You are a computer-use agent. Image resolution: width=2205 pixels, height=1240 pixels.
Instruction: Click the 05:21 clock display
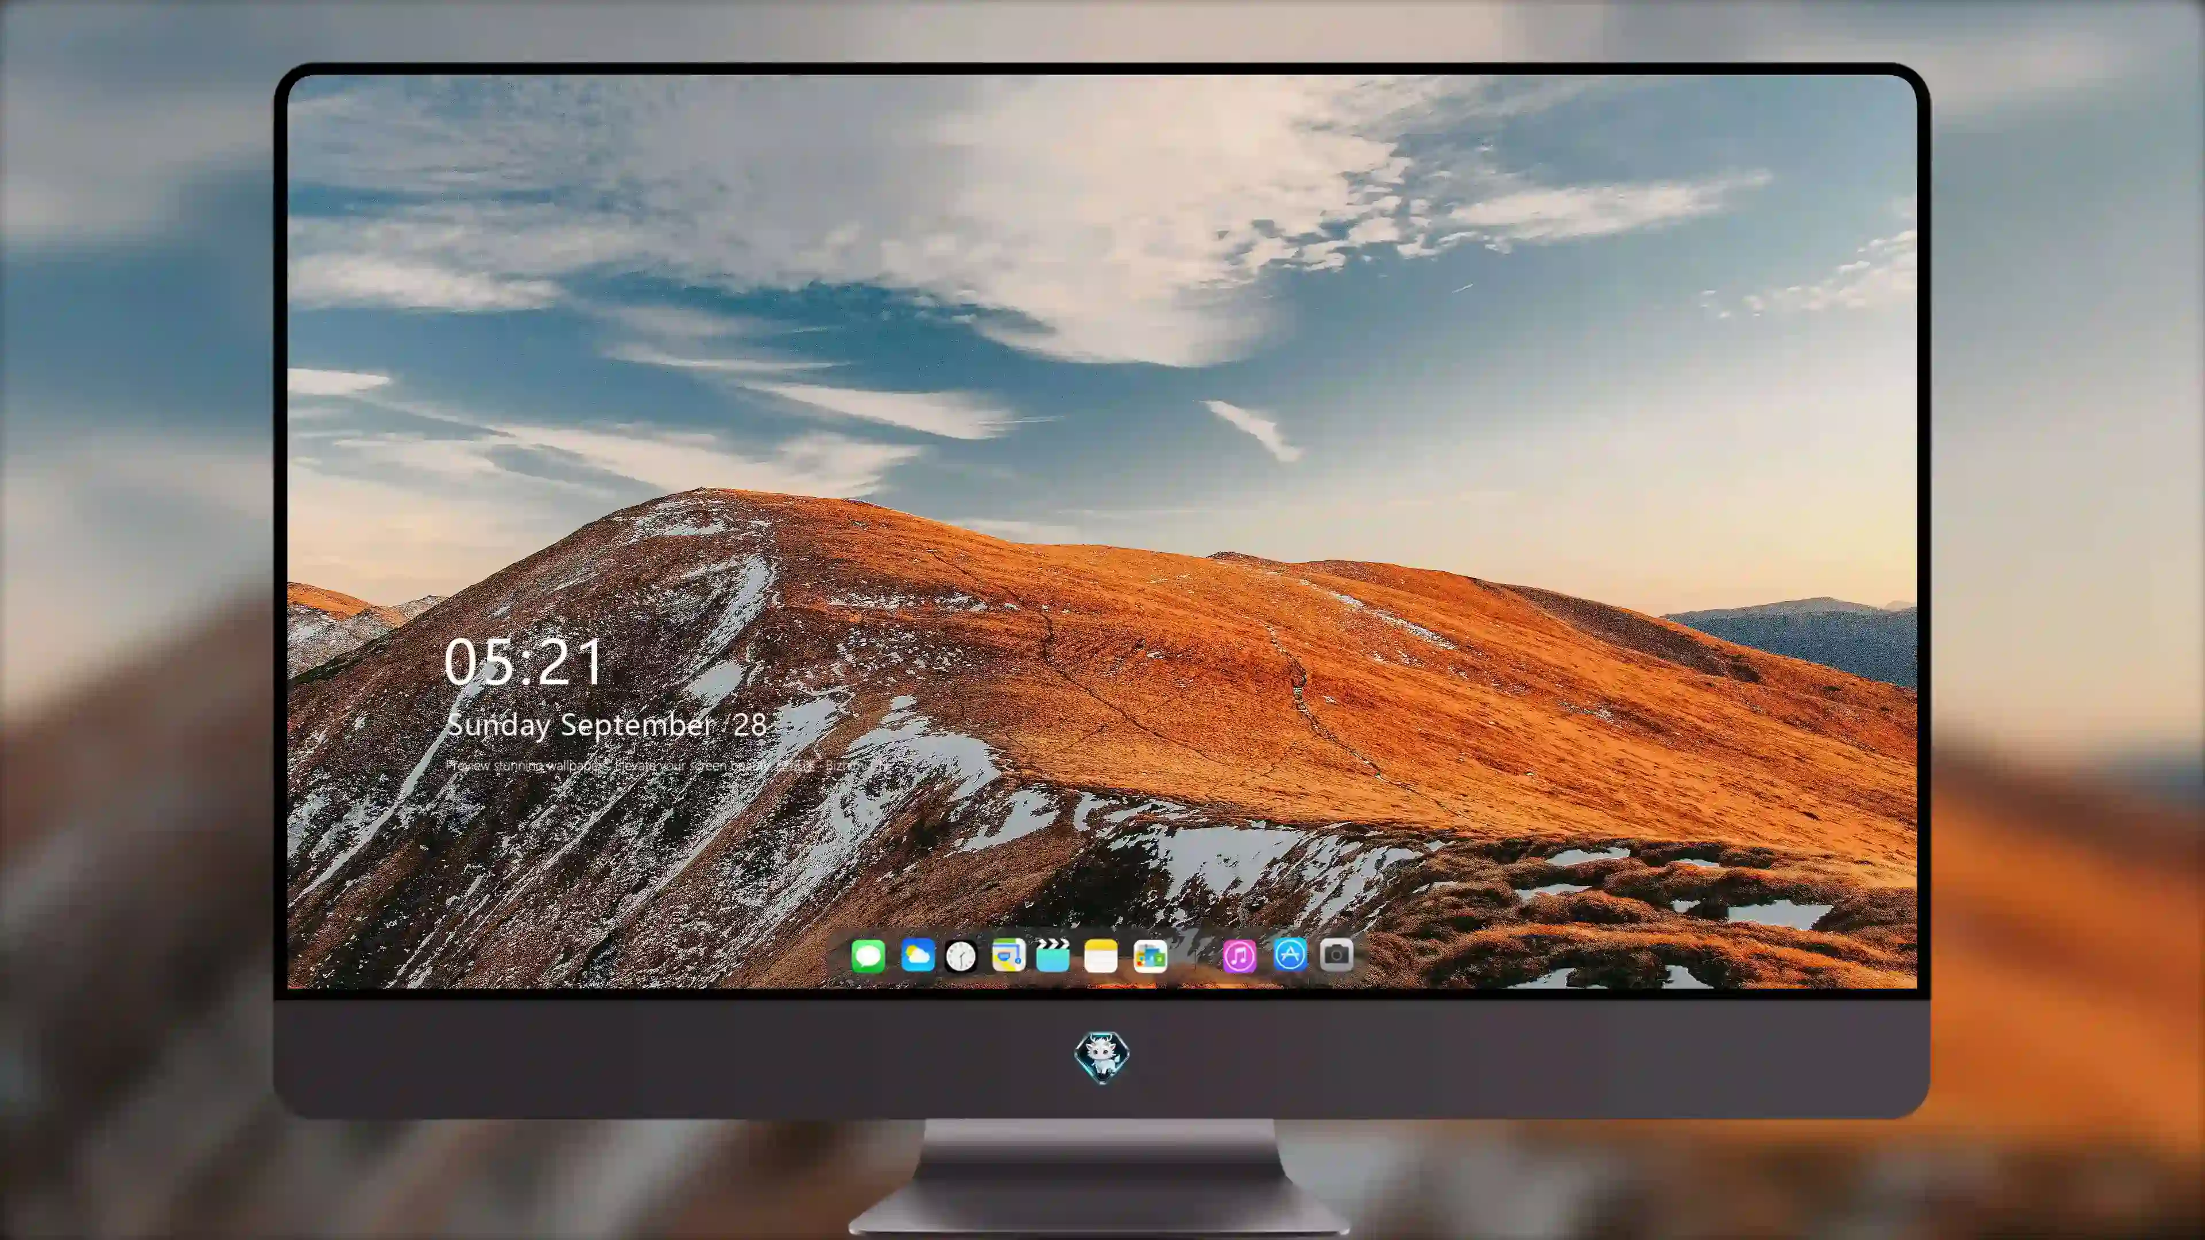(524, 662)
